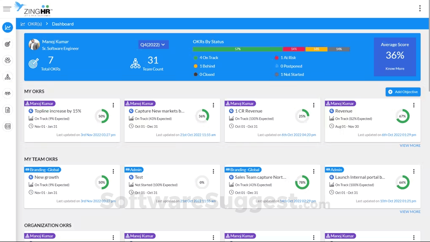Click the document report icon in sidebar
The image size is (430, 242).
click(8, 110)
